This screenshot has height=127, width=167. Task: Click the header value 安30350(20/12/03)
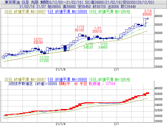[138, 2]
